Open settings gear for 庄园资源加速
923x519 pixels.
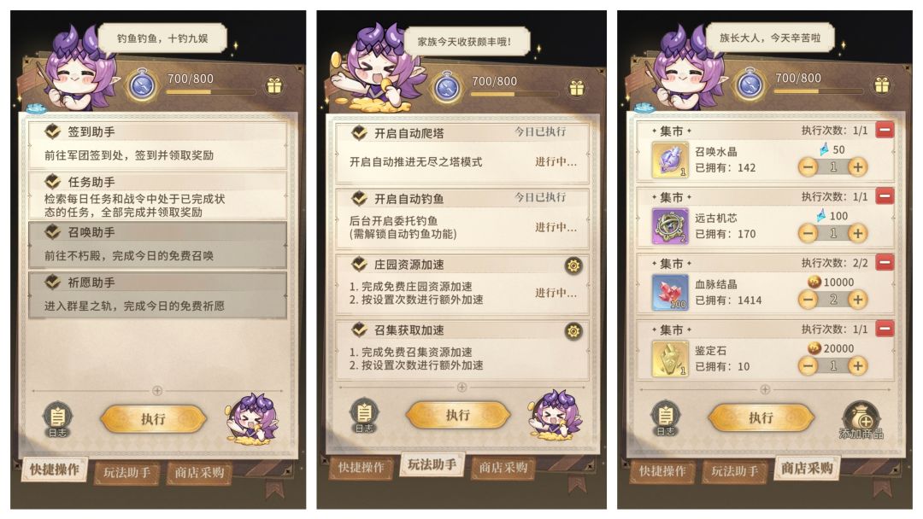tap(573, 265)
